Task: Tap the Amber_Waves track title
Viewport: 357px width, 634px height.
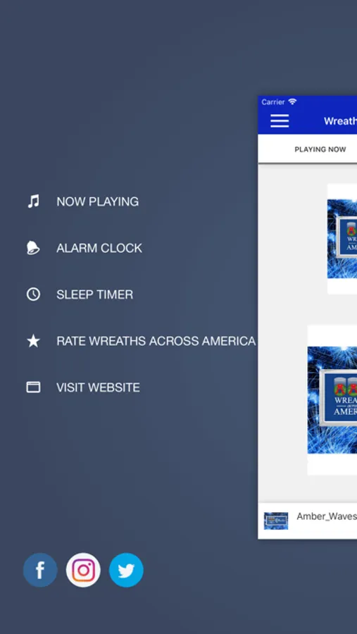Action: [x=327, y=516]
